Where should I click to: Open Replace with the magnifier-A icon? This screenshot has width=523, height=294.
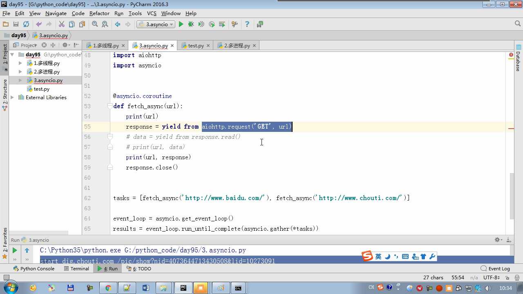pos(105,24)
